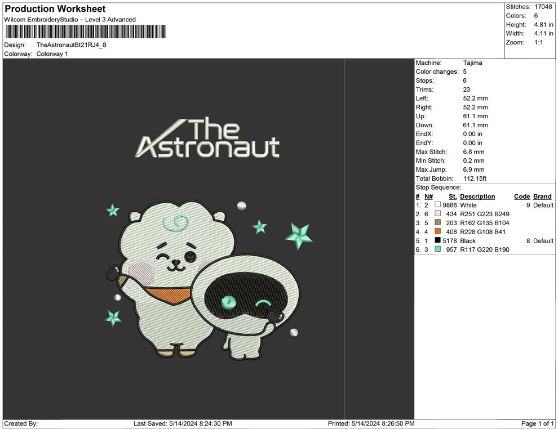Click the 'Brand' column header

(542, 196)
